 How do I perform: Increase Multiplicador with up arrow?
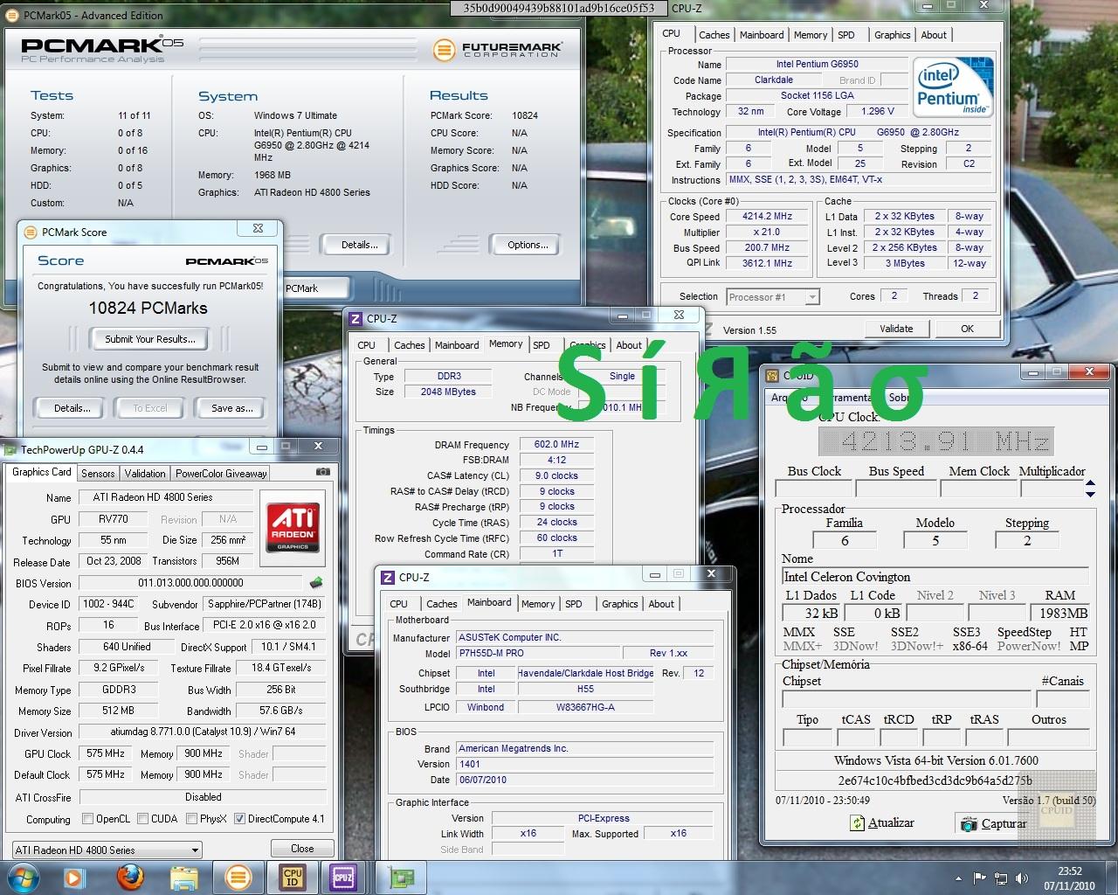tap(1090, 482)
